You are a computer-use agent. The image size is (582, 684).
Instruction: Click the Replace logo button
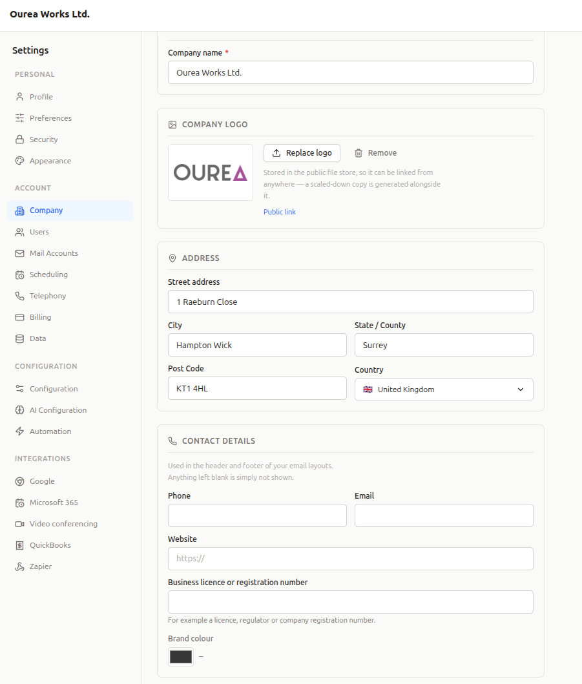click(x=302, y=153)
